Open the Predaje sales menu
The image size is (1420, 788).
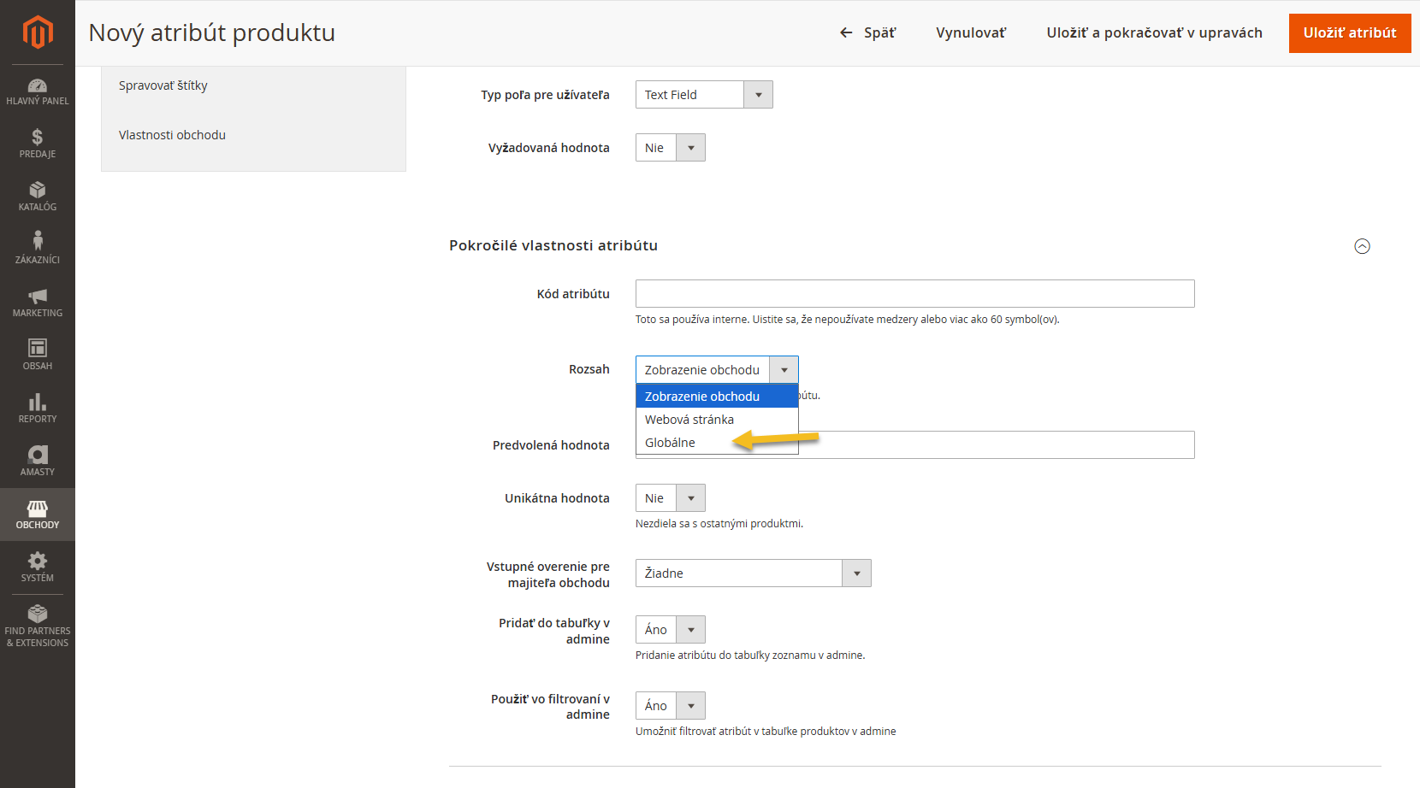coord(38,144)
